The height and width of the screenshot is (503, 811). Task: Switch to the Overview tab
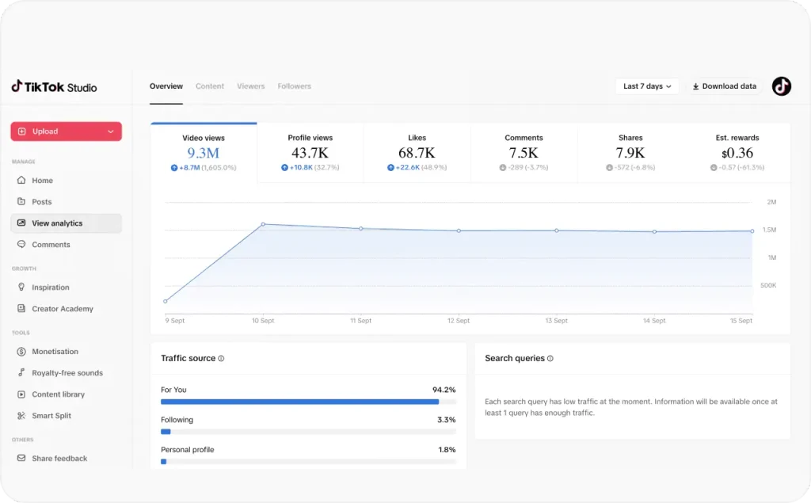pyautogui.click(x=166, y=86)
